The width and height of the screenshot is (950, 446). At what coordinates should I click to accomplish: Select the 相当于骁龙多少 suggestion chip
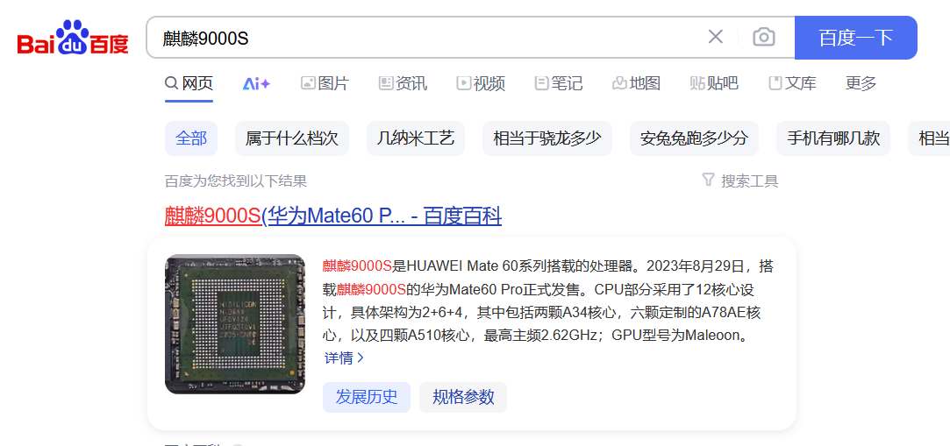point(547,138)
